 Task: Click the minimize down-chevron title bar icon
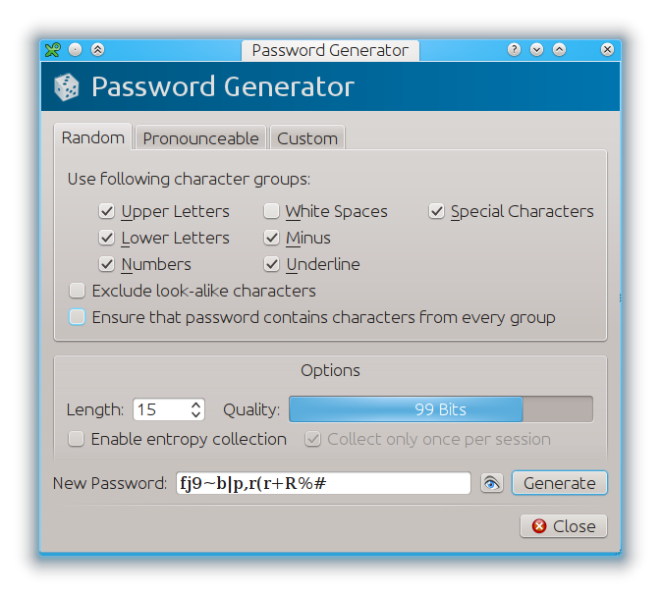pyautogui.click(x=536, y=50)
